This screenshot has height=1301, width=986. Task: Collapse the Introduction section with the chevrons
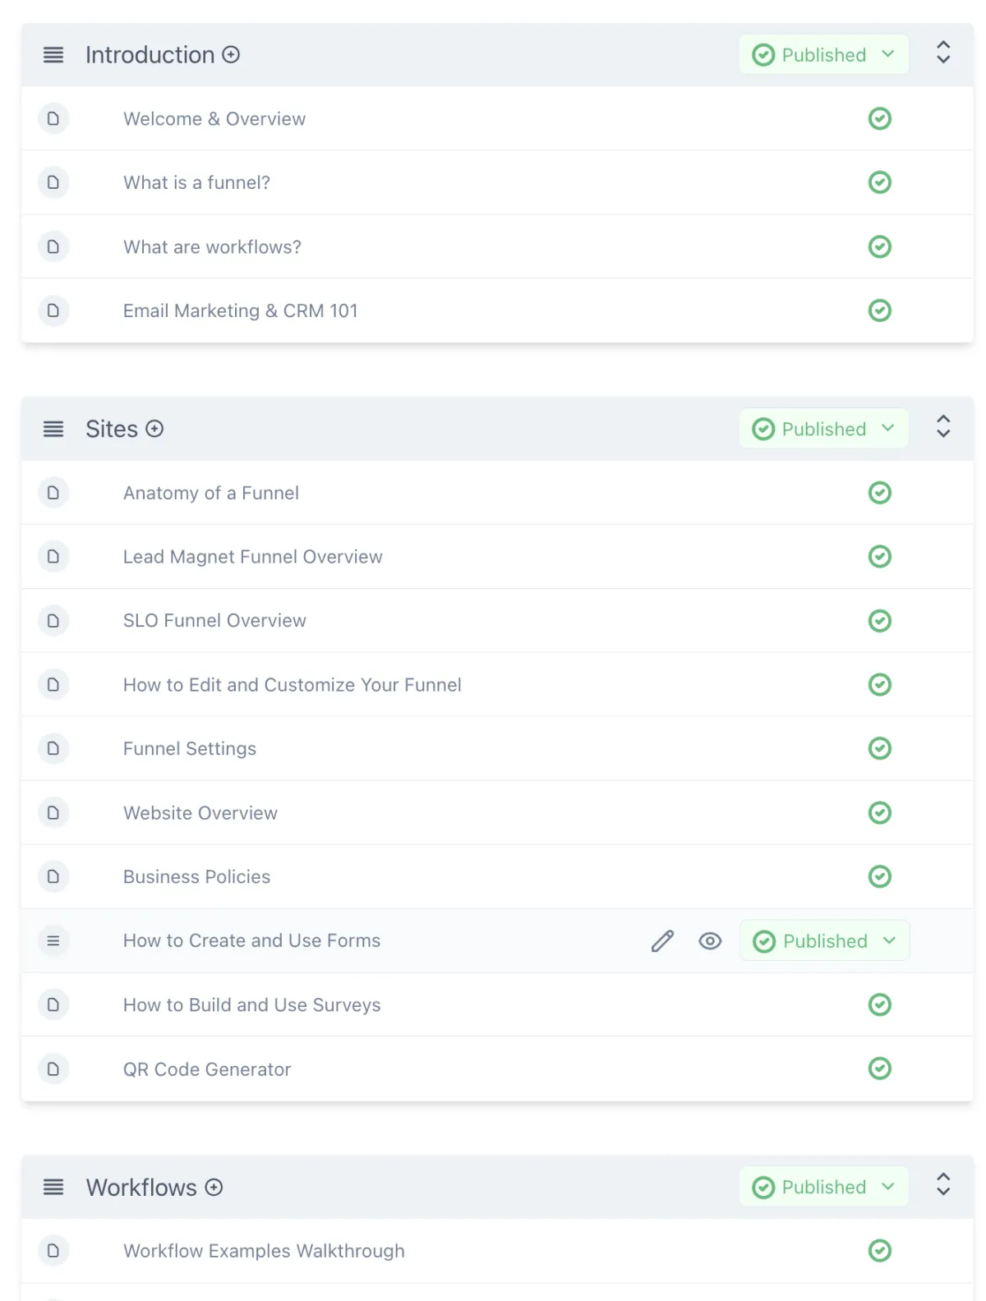(943, 53)
